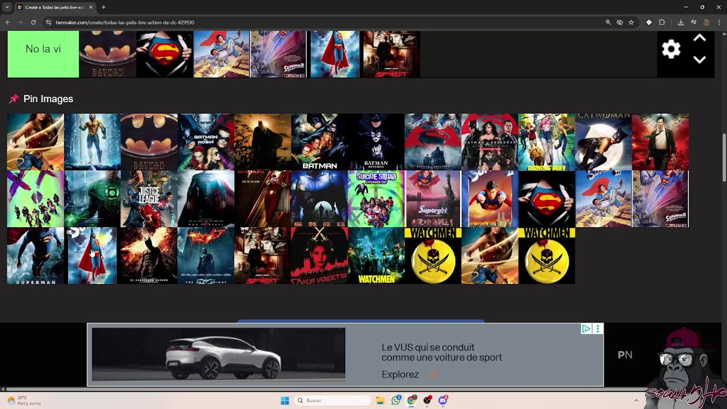The height and width of the screenshot is (409, 727).
Task: Click the Explorez link in the ad
Action: click(x=400, y=374)
